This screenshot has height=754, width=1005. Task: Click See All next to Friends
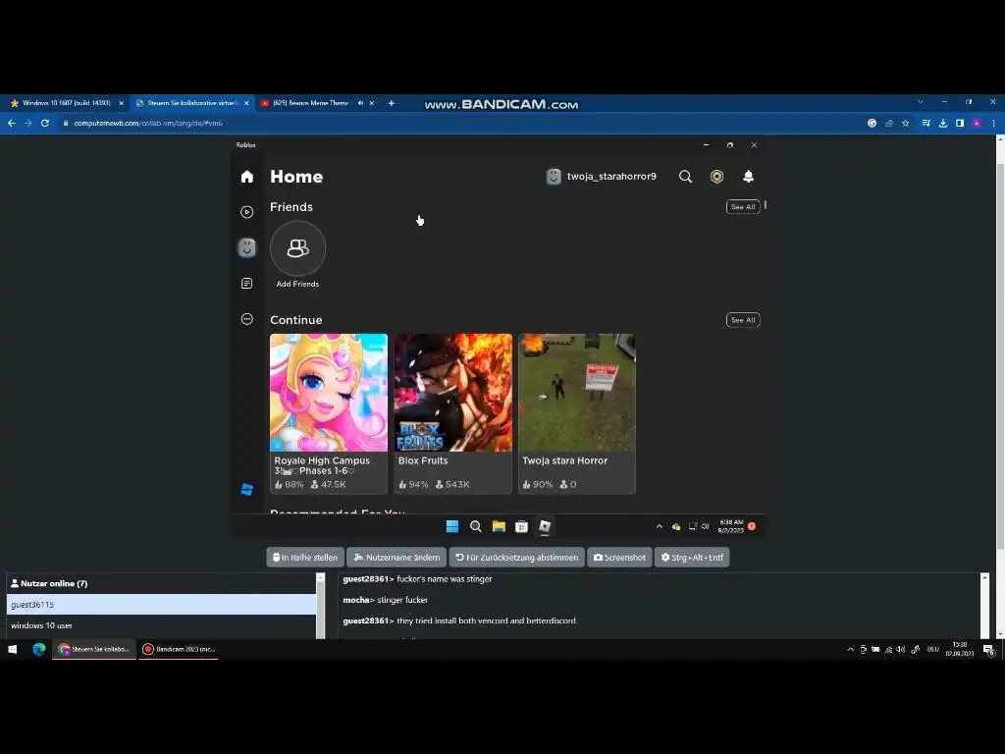[x=743, y=207]
